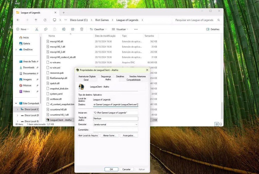Click the Delete trash icon
259x174 pixels.
pos(81,29)
